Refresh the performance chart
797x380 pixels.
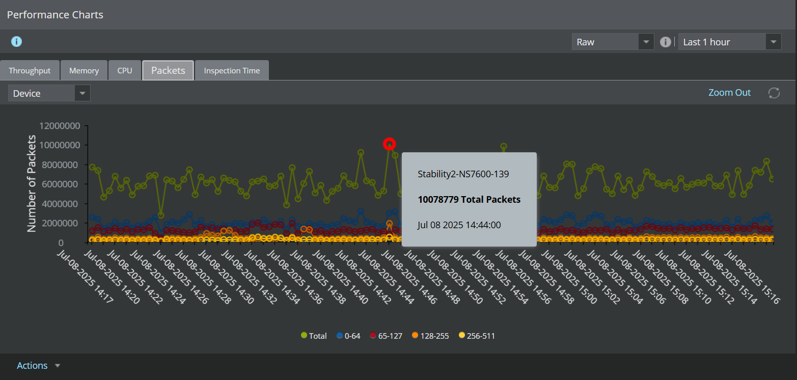point(774,93)
